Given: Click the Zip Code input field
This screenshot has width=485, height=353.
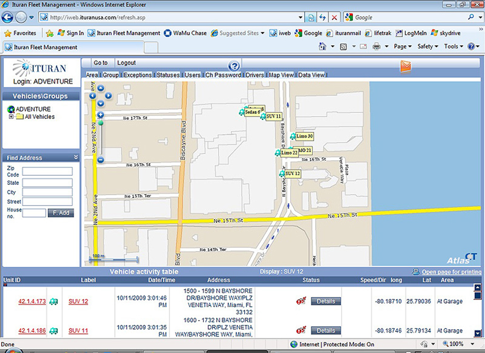Looking at the screenshot, I should pyautogui.click(x=47, y=171).
